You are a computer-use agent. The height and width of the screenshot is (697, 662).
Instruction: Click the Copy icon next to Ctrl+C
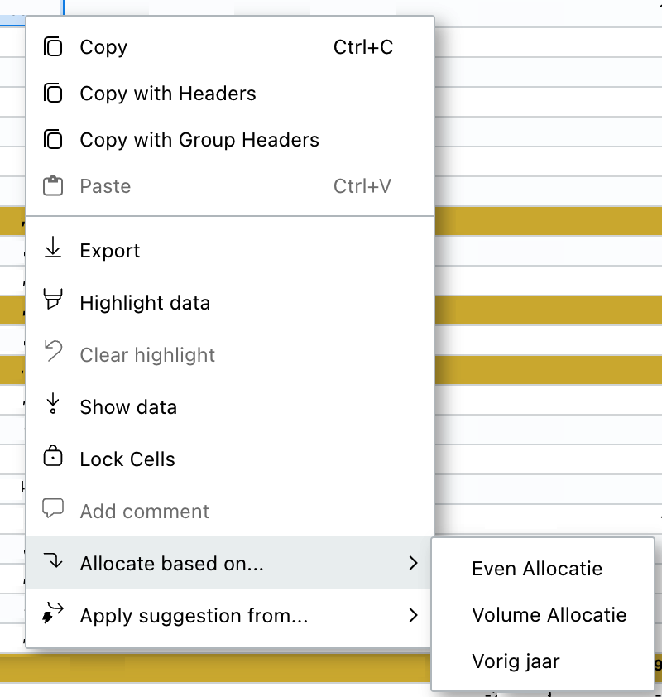tap(53, 46)
